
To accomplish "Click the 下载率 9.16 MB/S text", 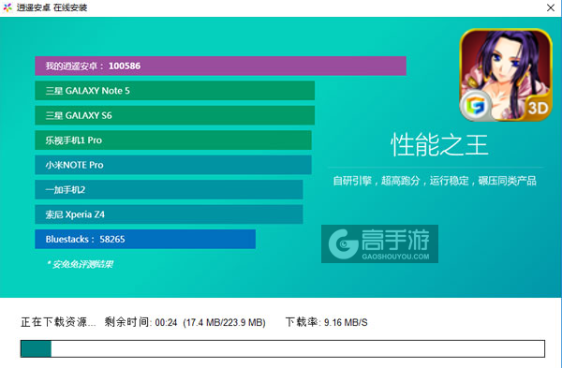I will click(x=327, y=322).
